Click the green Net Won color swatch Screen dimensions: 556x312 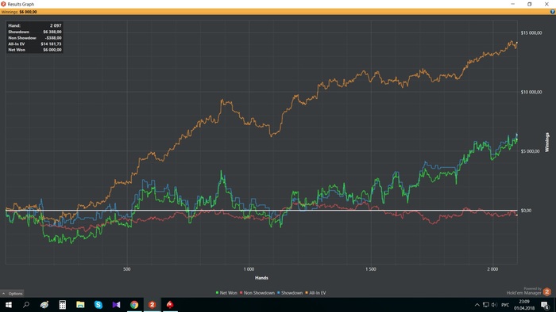[217, 293]
